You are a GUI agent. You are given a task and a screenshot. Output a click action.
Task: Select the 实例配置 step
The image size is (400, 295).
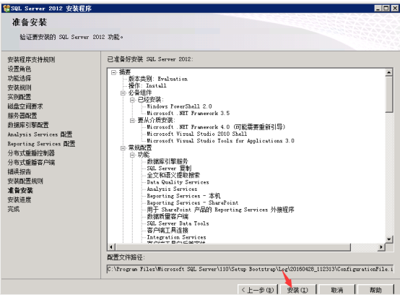[19, 97]
